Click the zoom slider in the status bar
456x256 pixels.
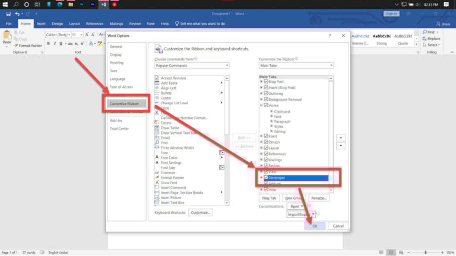[x=426, y=252]
